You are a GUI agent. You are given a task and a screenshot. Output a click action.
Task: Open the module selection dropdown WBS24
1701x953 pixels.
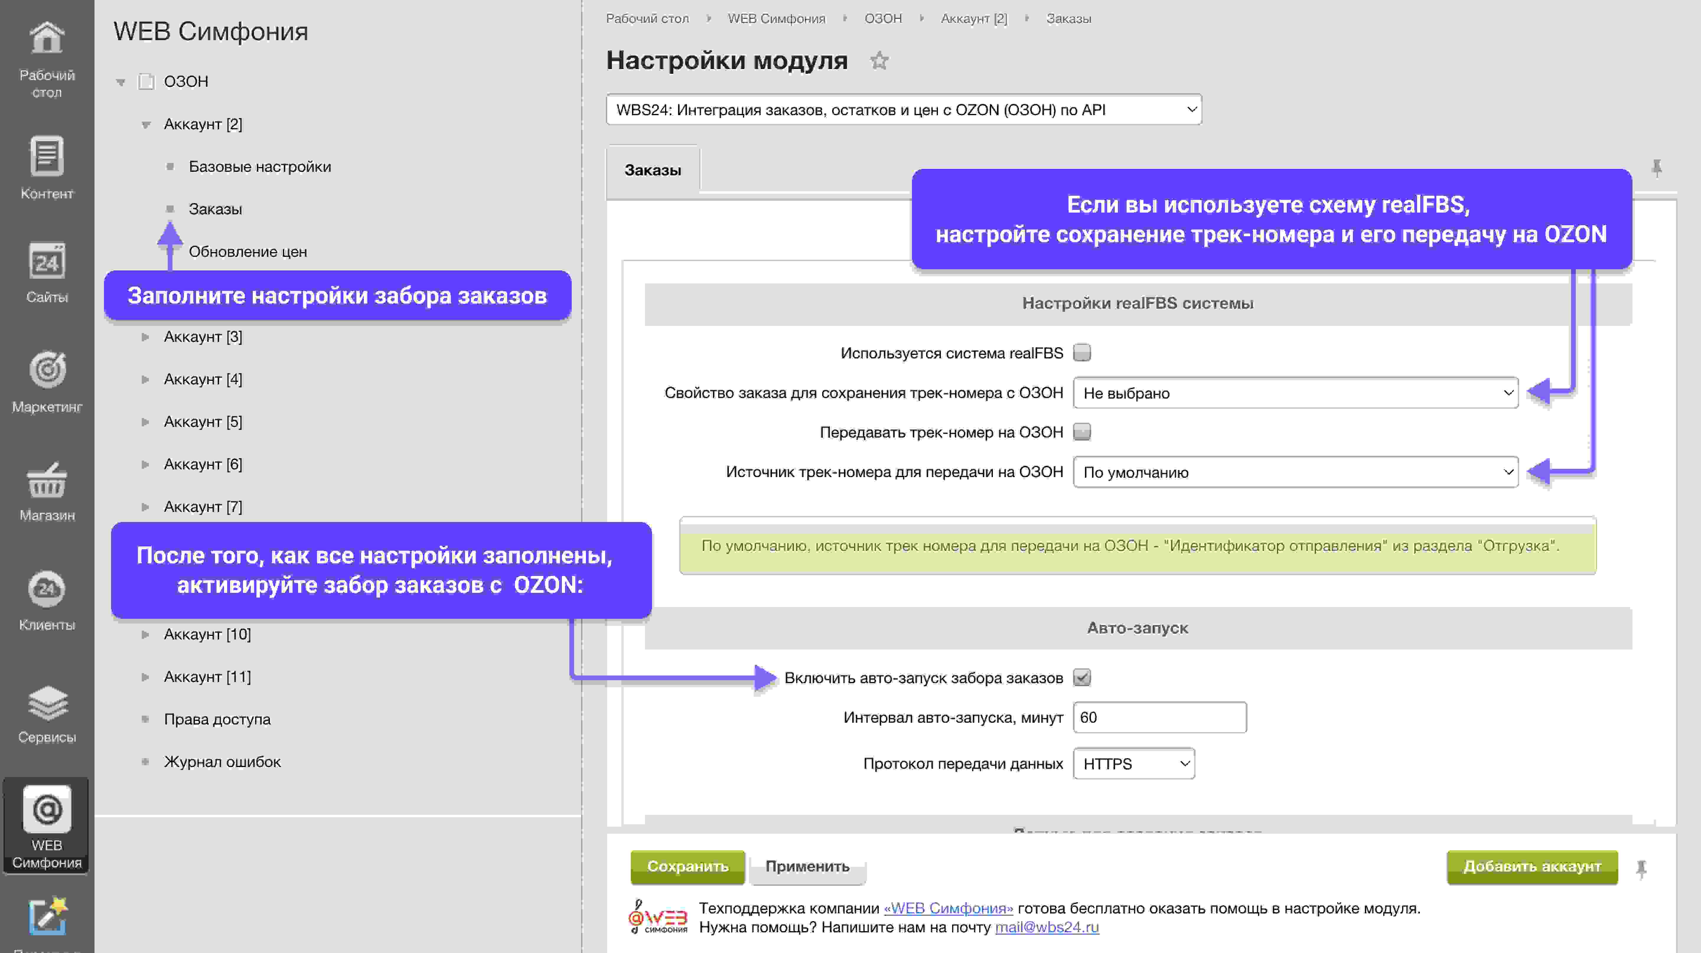coord(903,110)
